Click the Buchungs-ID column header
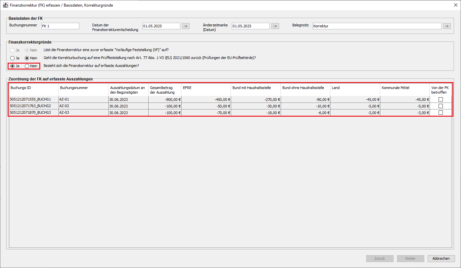The height and width of the screenshot is (268, 461). click(34, 90)
